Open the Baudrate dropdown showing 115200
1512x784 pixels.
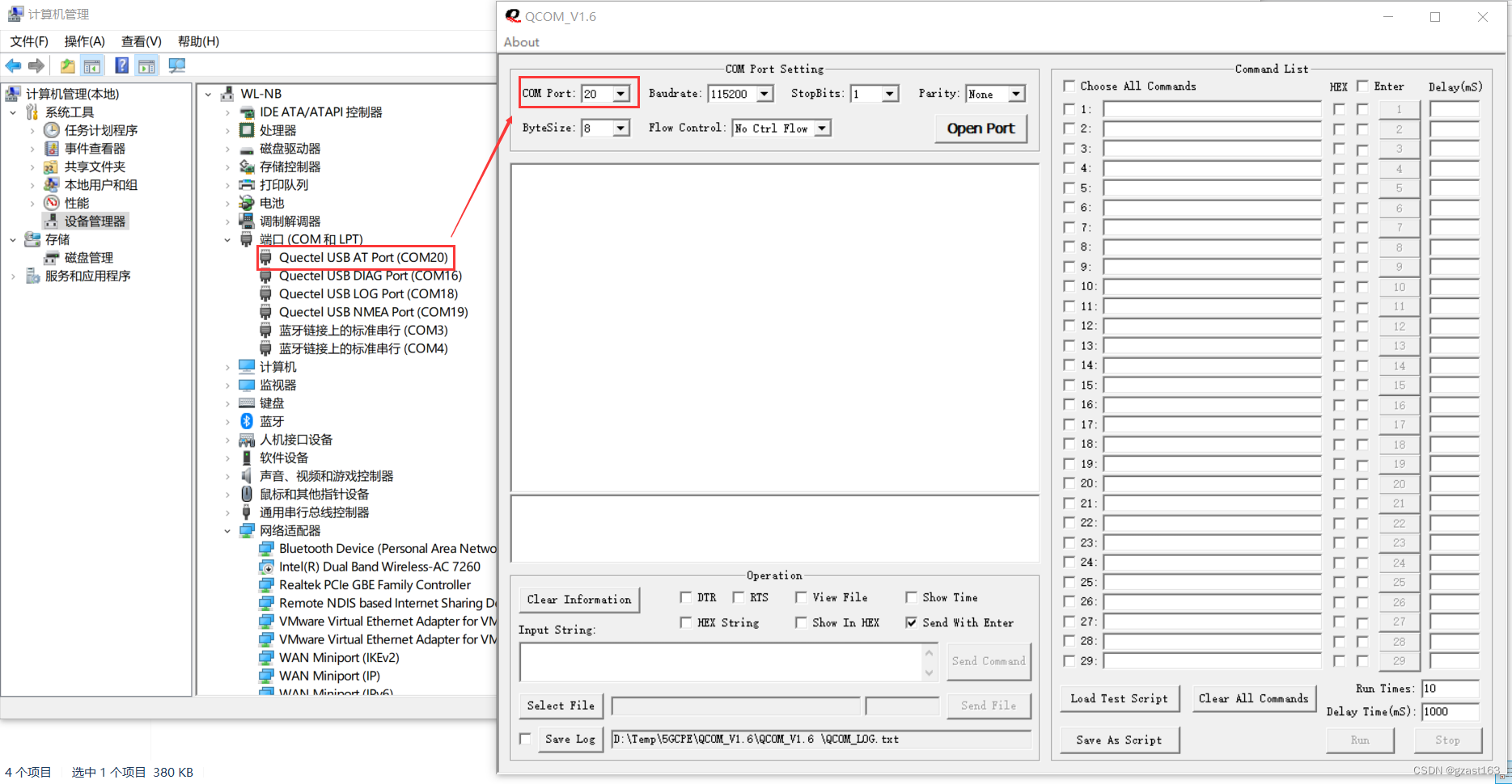point(764,94)
